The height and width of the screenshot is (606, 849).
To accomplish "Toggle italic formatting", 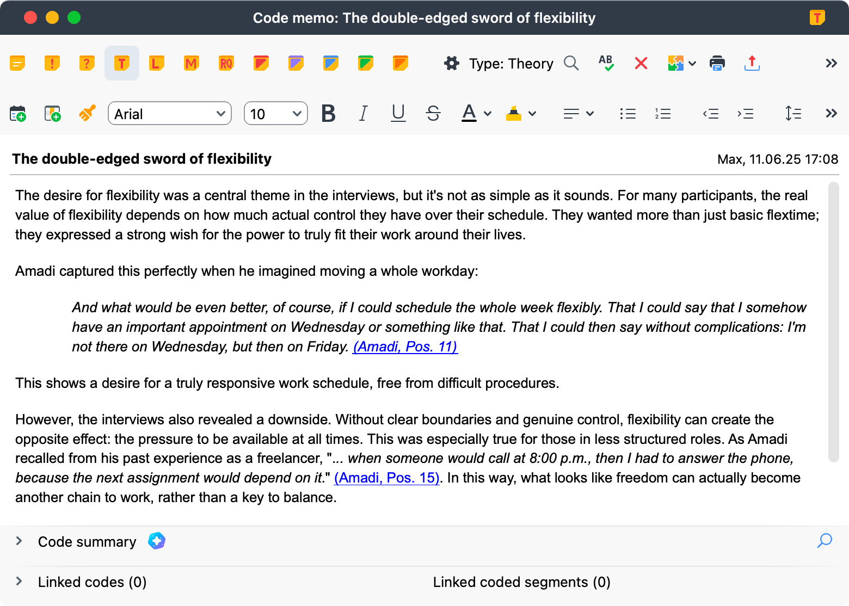I will (x=364, y=114).
